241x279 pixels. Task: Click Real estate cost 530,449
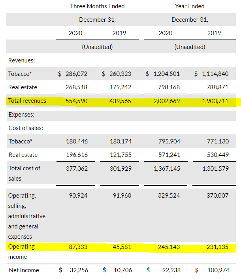tap(218, 155)
